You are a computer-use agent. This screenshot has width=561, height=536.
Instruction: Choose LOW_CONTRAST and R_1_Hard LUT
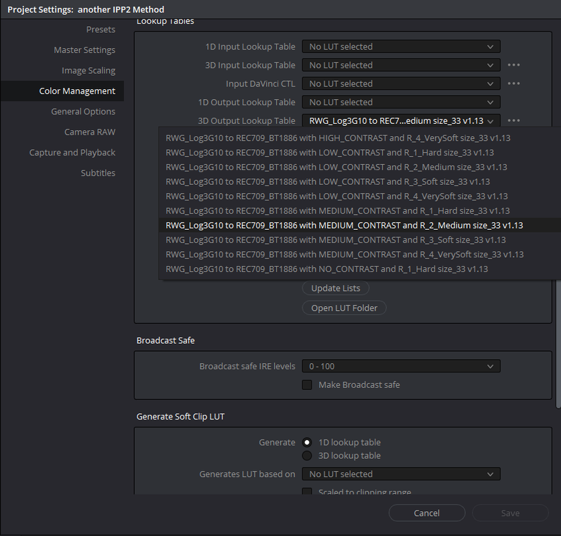tap(359, 152)
